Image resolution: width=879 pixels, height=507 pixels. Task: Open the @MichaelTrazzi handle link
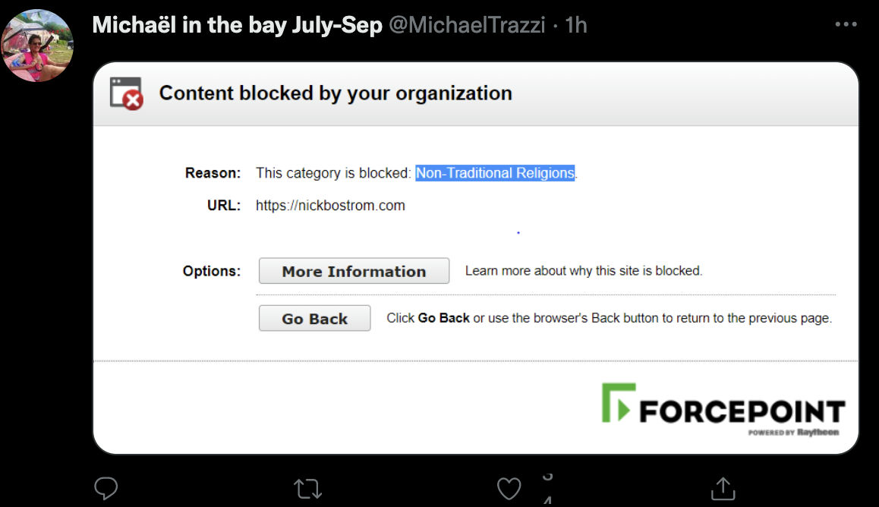(x=467, y=25)
